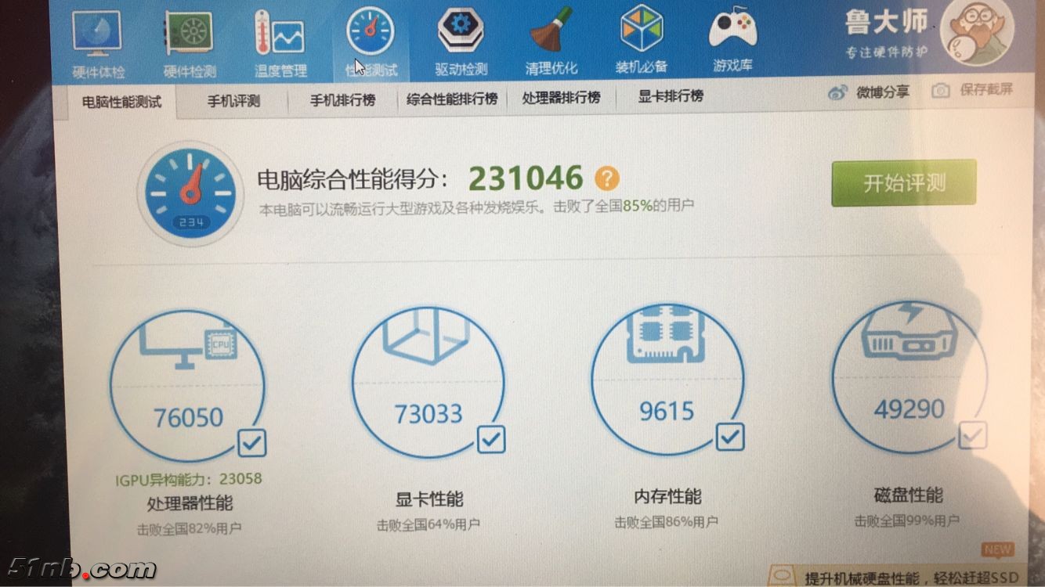Viewport: 1045px width, 587px height.
Task: Click the orange question mark beside score
Action: [606, 178]
